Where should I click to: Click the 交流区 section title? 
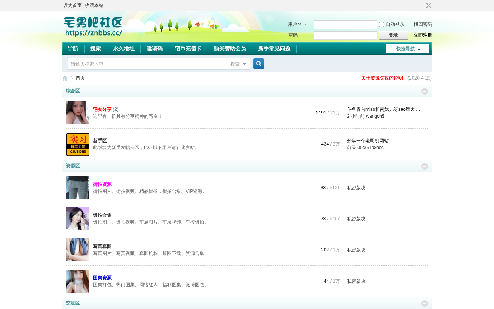pyautogui.click(x=73, y=303)
